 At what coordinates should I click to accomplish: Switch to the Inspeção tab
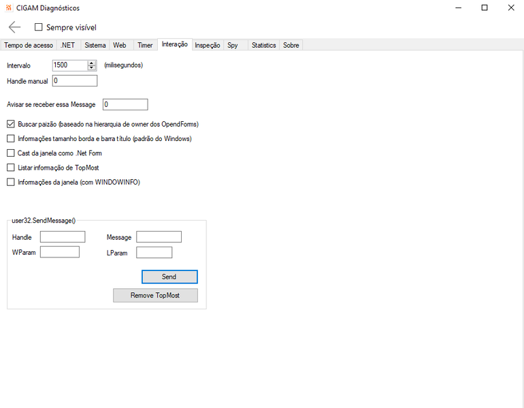coord(208,45)
